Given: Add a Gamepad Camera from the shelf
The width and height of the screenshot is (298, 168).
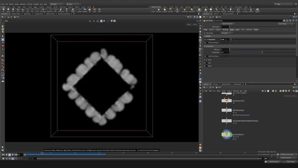Looking at the screenshot, I should coord(257,10).
